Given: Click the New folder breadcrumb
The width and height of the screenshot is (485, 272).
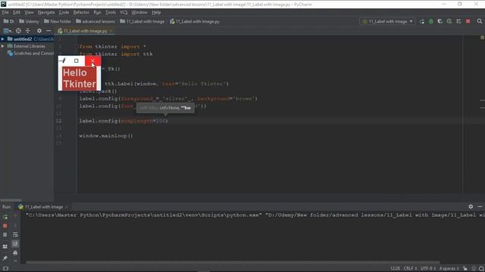Looking at the screenshot, I should pyautogui.click(x=58, y=21).
